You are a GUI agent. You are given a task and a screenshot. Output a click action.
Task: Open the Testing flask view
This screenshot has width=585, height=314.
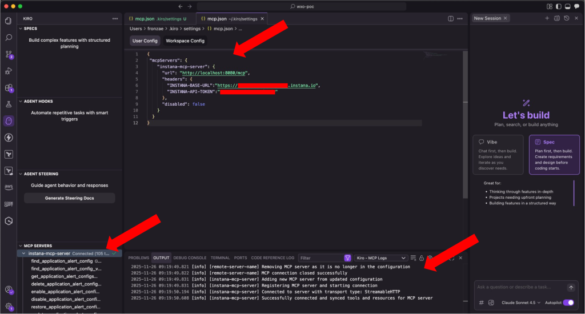pos(8,104)
